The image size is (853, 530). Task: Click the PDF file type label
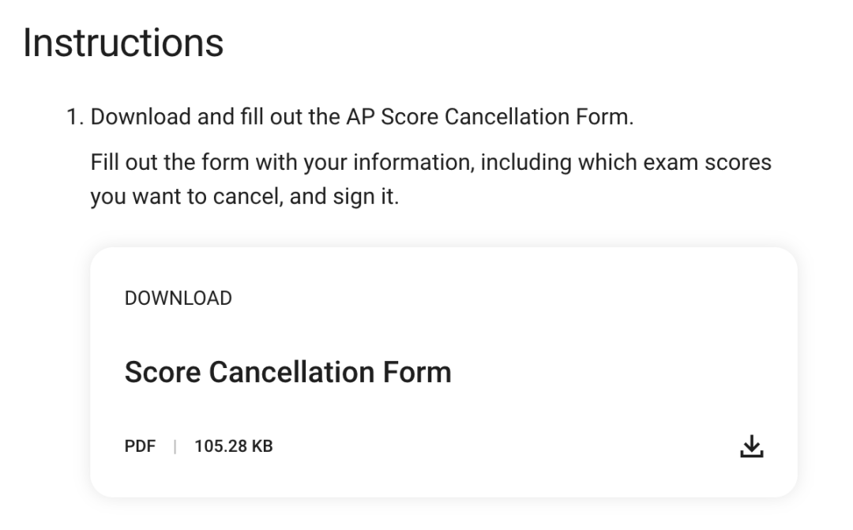[x=140, y=446]
